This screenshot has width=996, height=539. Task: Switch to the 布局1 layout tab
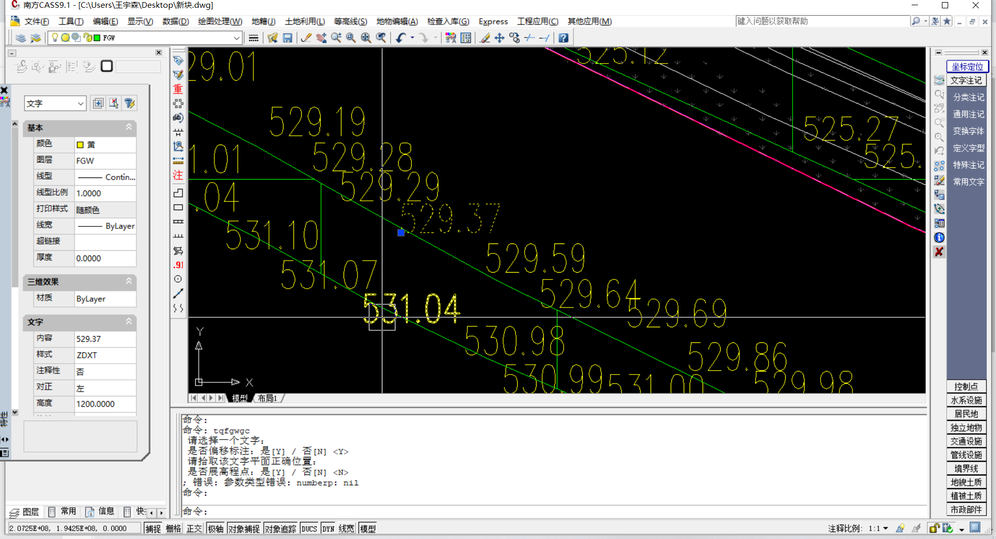coord(268,398)
